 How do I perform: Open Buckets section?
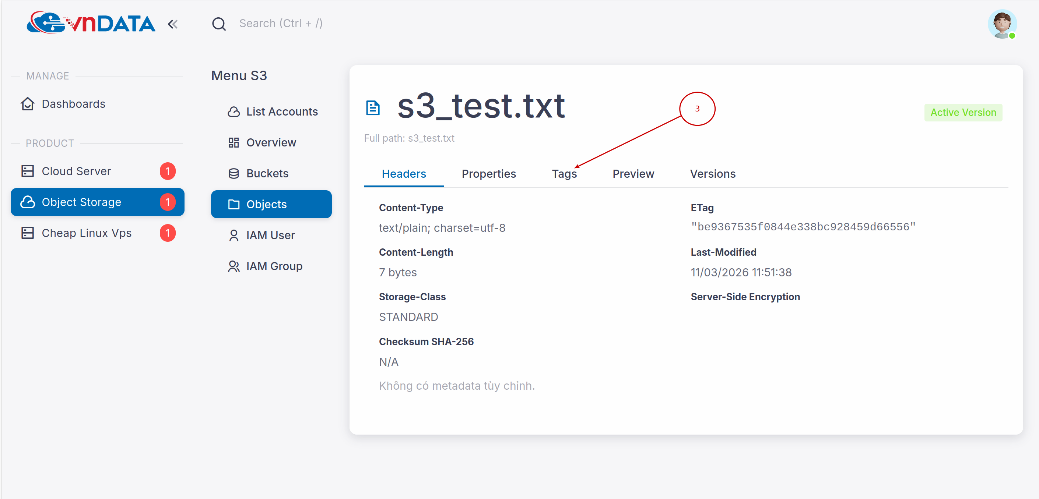pyautogui.click(x=267, y=174)
